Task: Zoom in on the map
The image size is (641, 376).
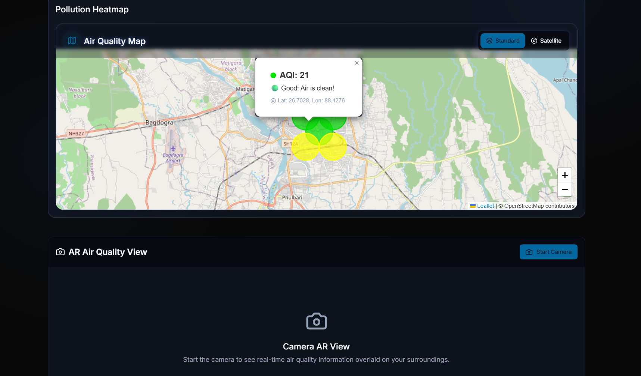Action: coord(565,175)
